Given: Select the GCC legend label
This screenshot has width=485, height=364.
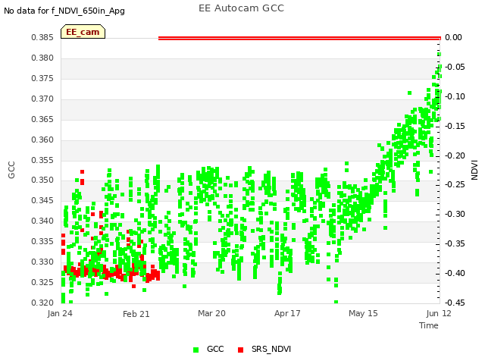Looking at the screenshot, I should click(x=215, y=349).
